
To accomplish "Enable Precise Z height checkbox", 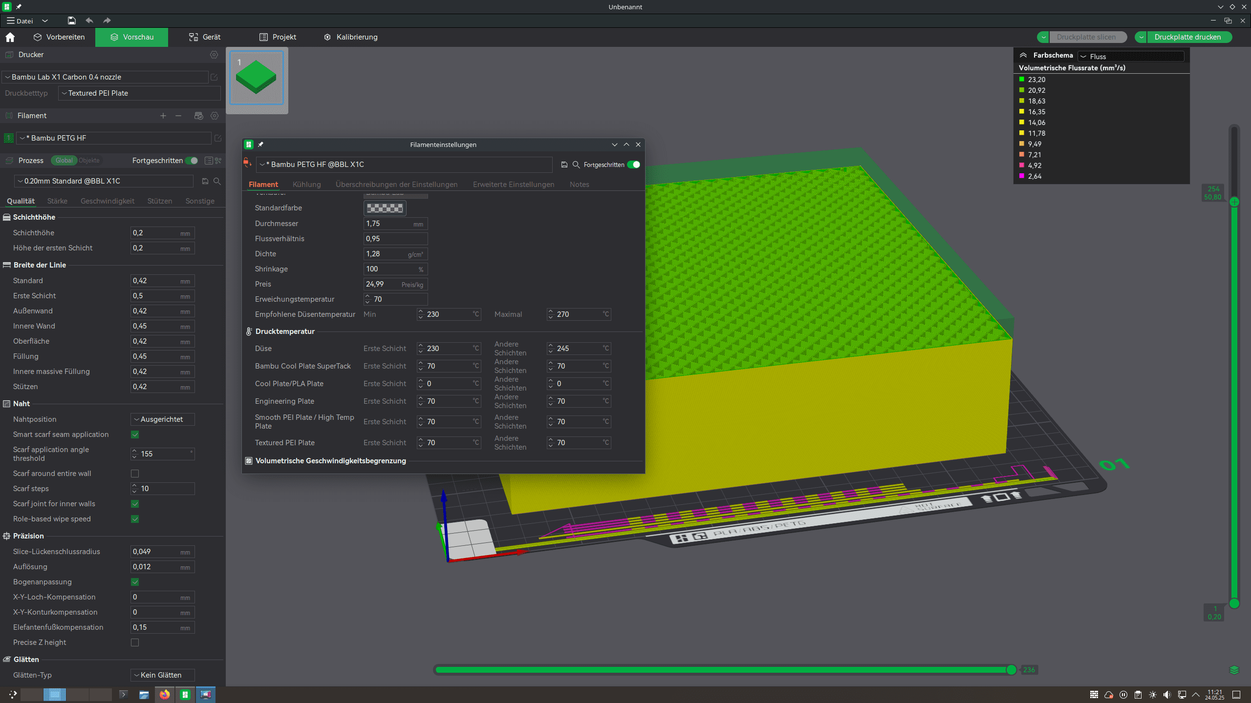I will click(x=135, y=642).
